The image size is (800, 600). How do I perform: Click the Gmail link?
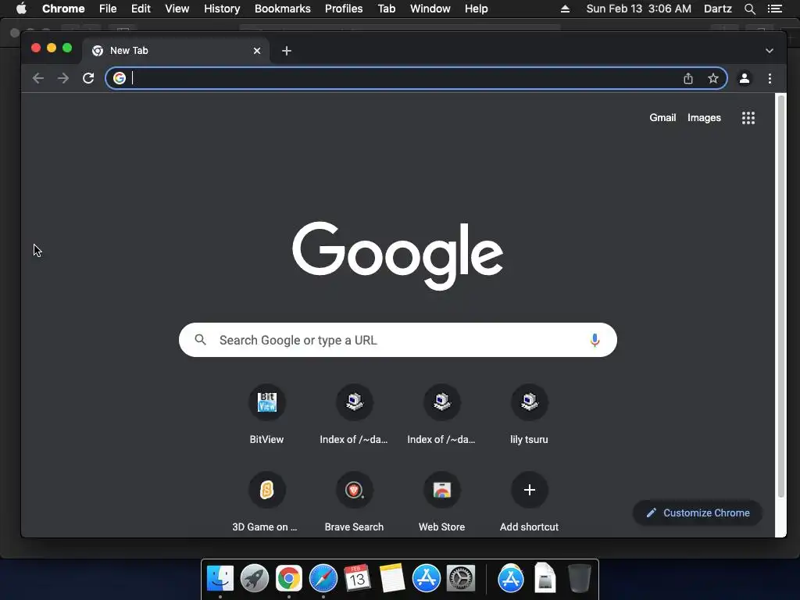(662, 117)
